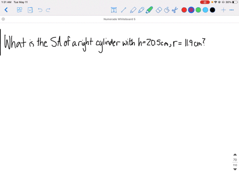Tap the 1:31 AM clock
Image resolution: width=239 pixels, height=179 pixels.
tap(6, 2)
